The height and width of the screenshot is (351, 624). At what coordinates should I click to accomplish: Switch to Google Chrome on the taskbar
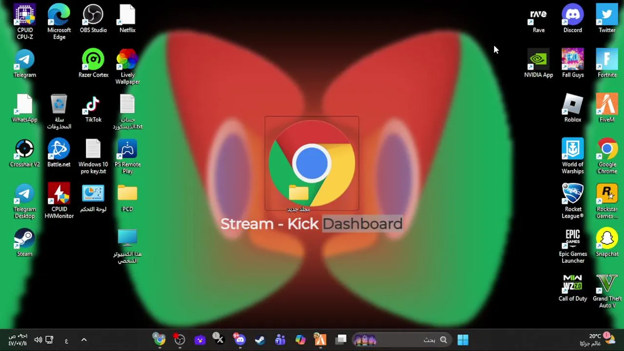coord(159,340)
